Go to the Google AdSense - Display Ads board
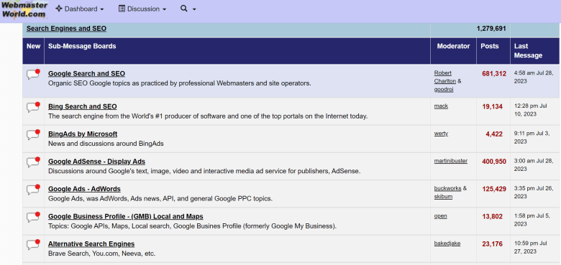The image size is (561, 265). pos(96,162)
